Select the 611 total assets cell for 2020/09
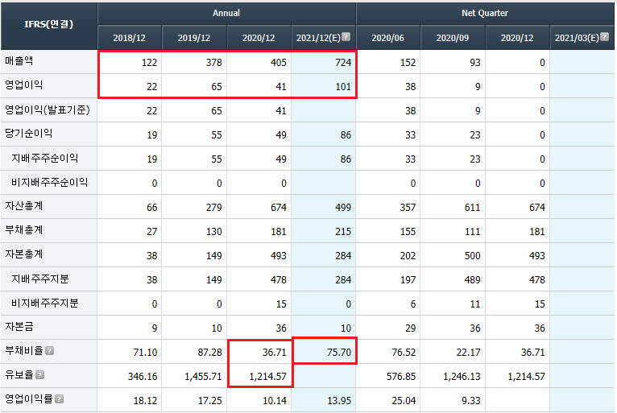This screenshot has width=617, height=413. click(x=453, y=207)
